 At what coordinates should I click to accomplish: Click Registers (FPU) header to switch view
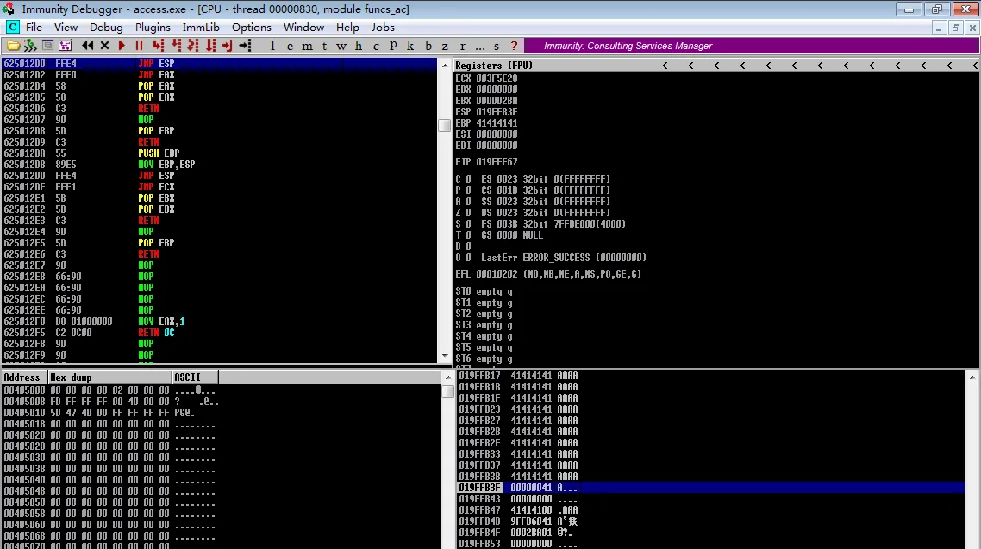[x=494, y=65]
